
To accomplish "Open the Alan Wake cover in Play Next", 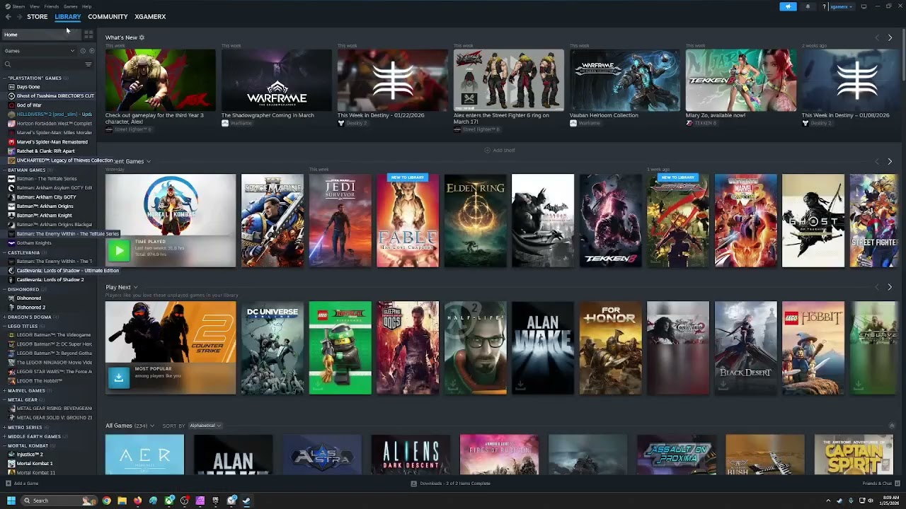I will pyautogui.click(x=543, y=348).
